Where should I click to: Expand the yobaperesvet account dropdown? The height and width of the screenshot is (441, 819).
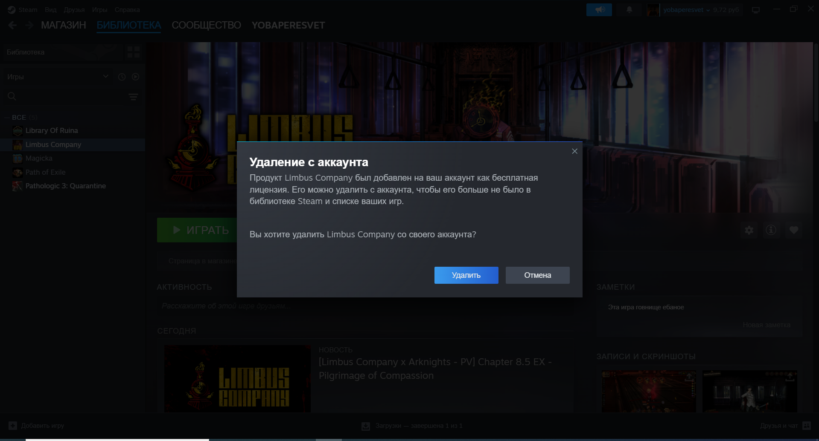pos(686,10)
